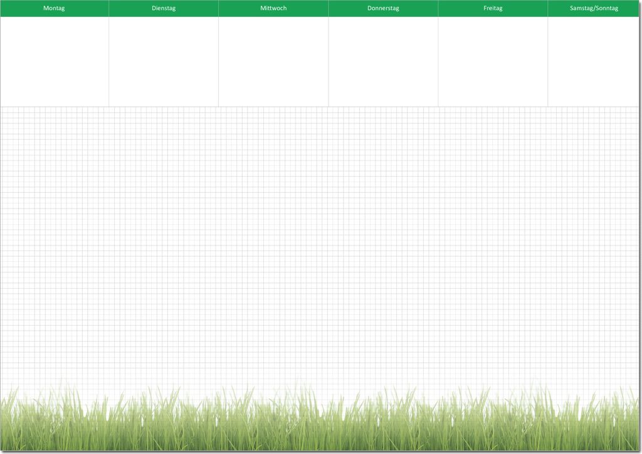Click the divider line between Freitag and Samstag/Sonntag boxes
Image resolution: width=642 pixels, height=454 pixels.
[x=548, y=61]
